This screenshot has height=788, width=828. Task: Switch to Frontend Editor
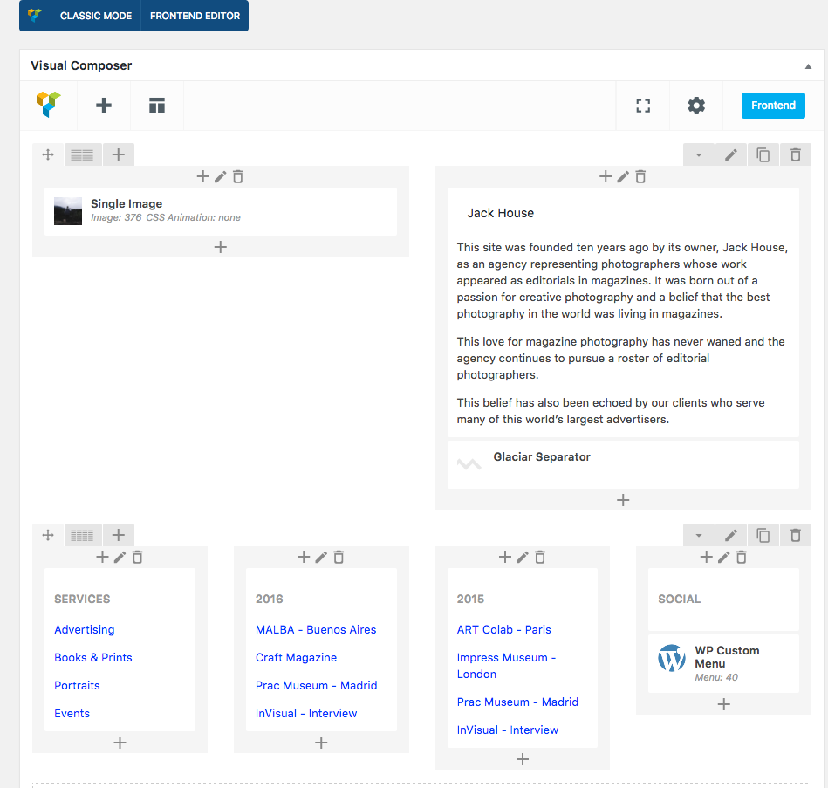coord(195,16)
